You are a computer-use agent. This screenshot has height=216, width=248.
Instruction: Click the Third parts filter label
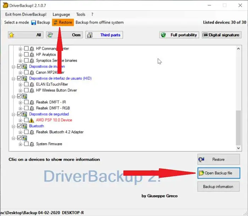point(111,35)
